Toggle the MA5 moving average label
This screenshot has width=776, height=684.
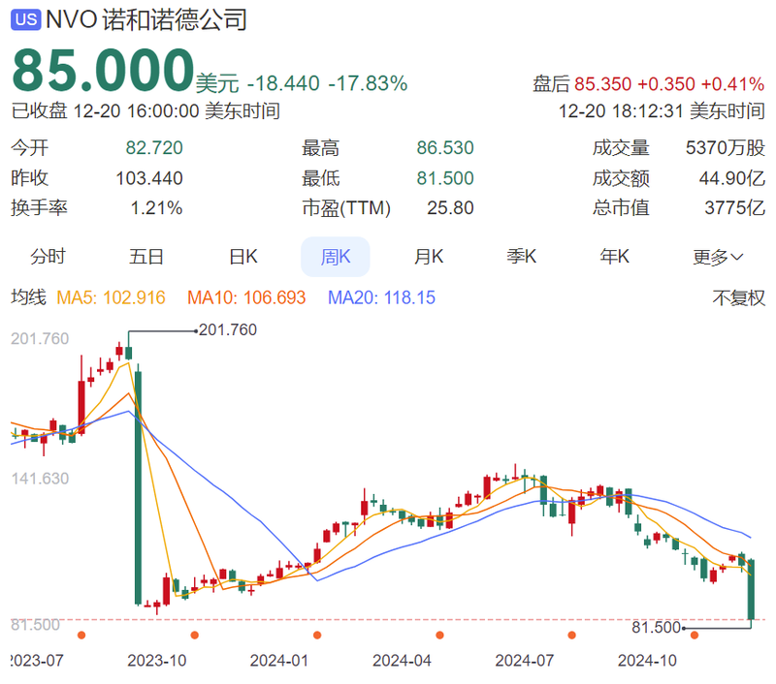coord(111,298)
